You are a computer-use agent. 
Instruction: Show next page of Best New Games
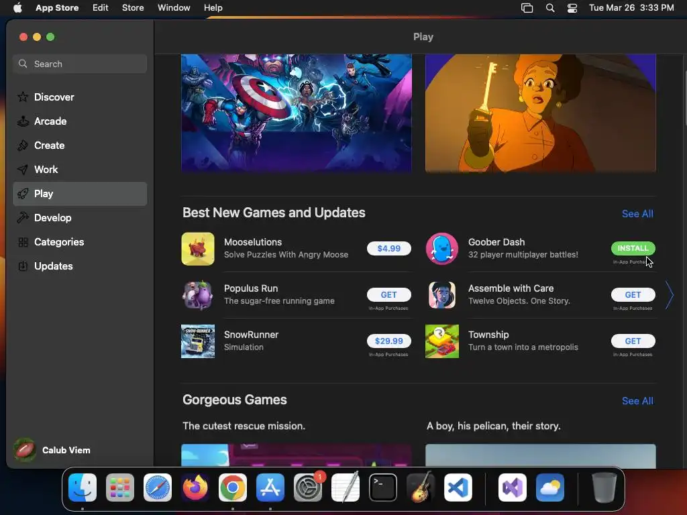coord(669,295)
